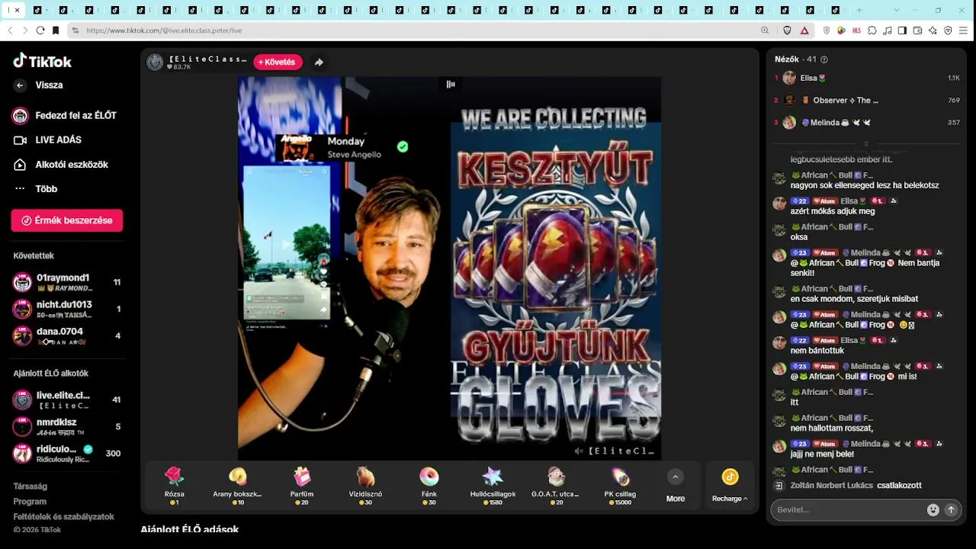Send the PK csillag gift

(x=620, y=486)
